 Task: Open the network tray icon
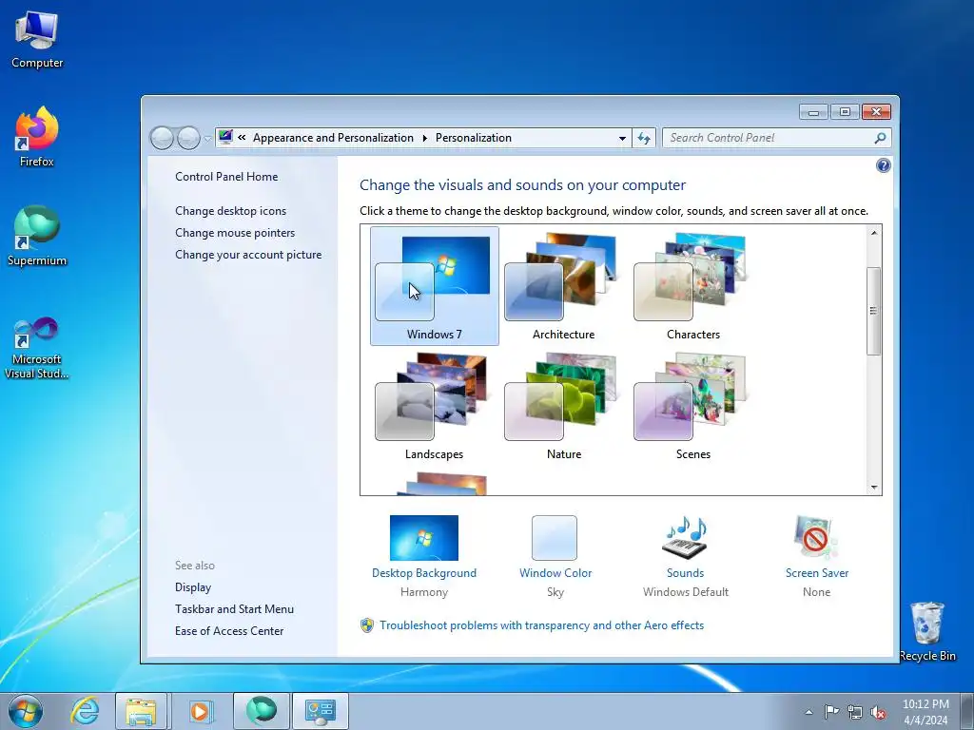pos(855,712)
